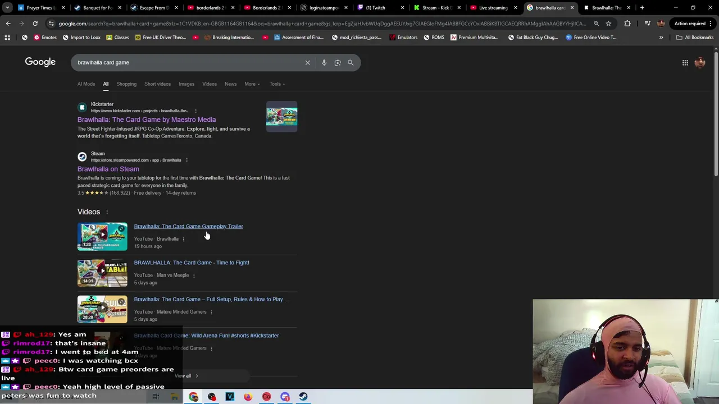This screenshot has width=719, height=404.
Task: Open Wild Arena Fun shorts link
Action: click(x=206, y=336)
